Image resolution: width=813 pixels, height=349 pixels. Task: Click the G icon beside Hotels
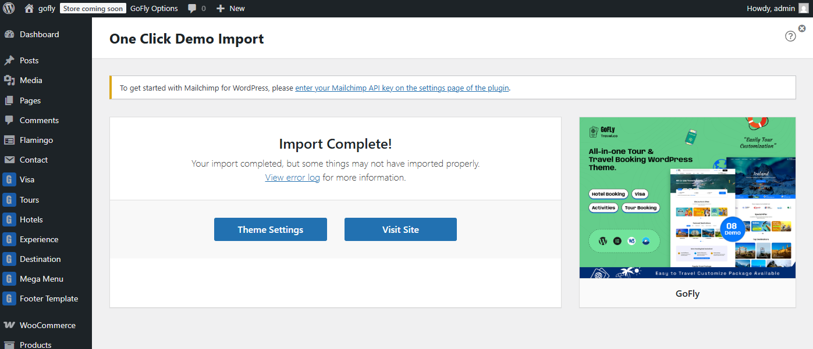click(9, 220)
